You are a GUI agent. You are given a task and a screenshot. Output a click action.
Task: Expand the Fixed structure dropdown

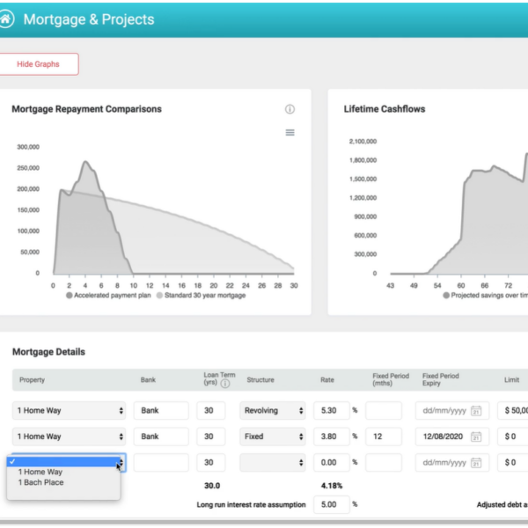tap(273, 436)
